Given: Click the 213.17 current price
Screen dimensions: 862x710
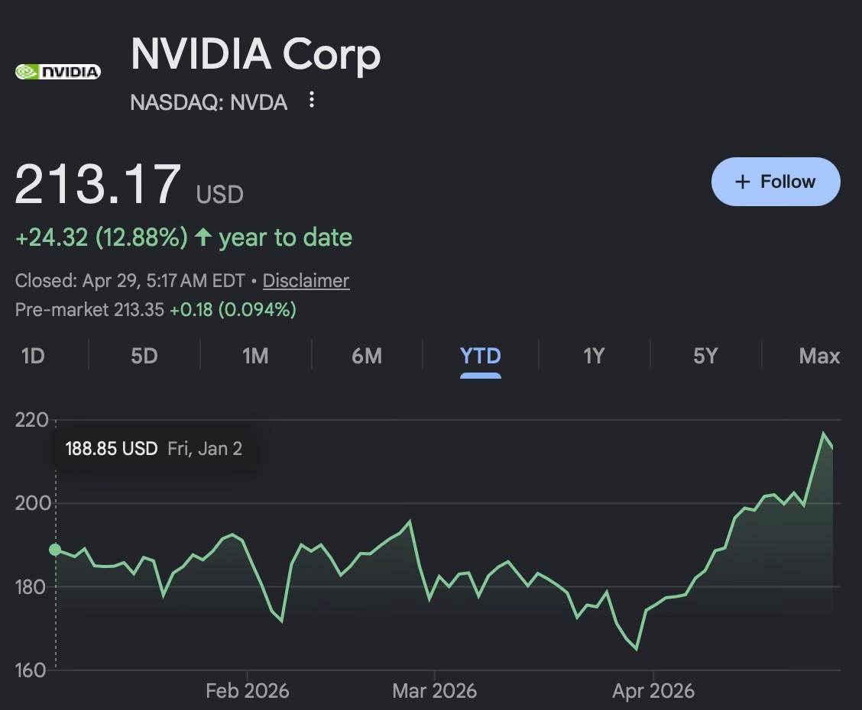Looking at the screenshot, I should coord(98,186).
